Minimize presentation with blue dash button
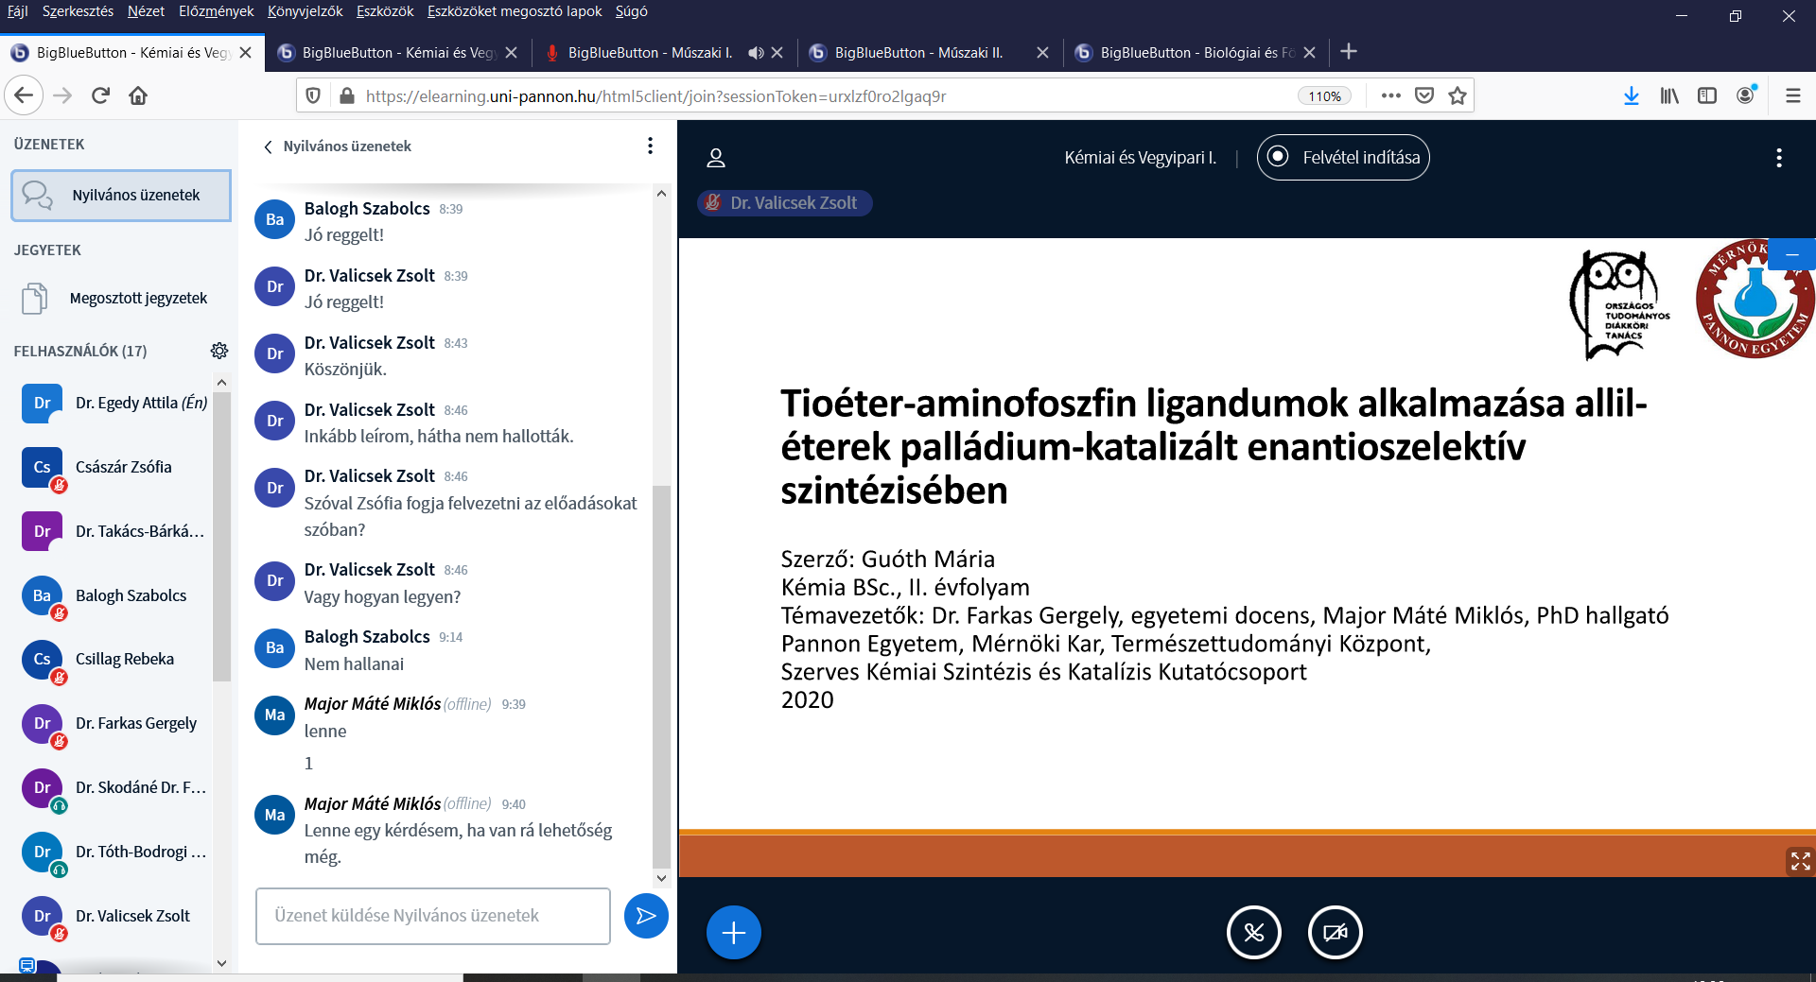 1791,255
